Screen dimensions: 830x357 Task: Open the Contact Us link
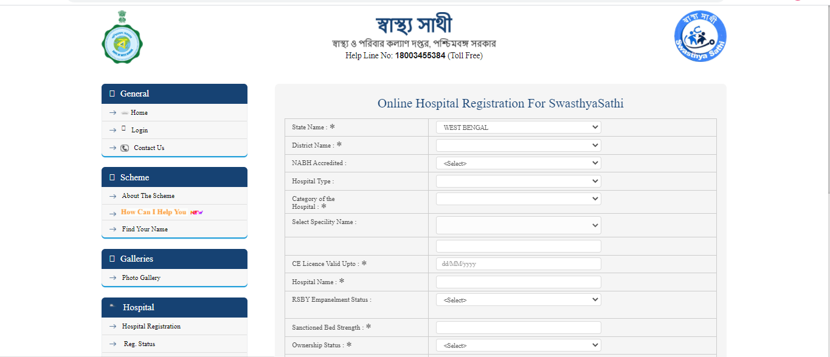(x=149, y=148)
